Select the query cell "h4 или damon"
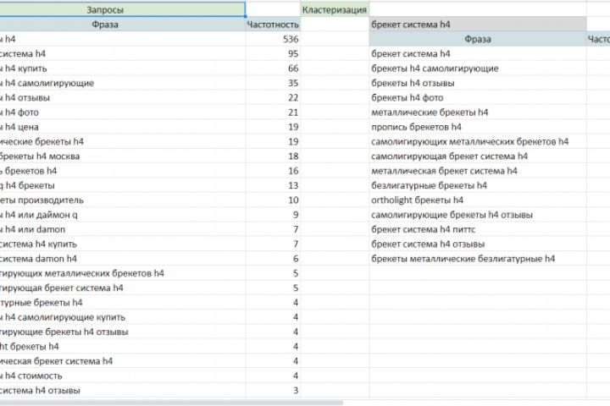The height and width of the screenshot is (406, 610). 122,229
